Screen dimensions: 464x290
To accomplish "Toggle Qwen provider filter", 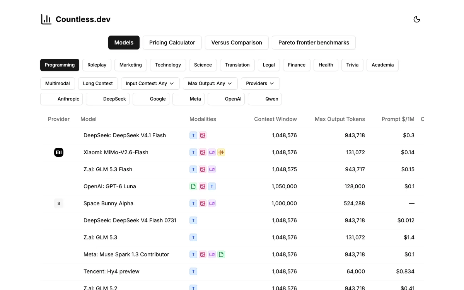I will [x=265, y=99].
